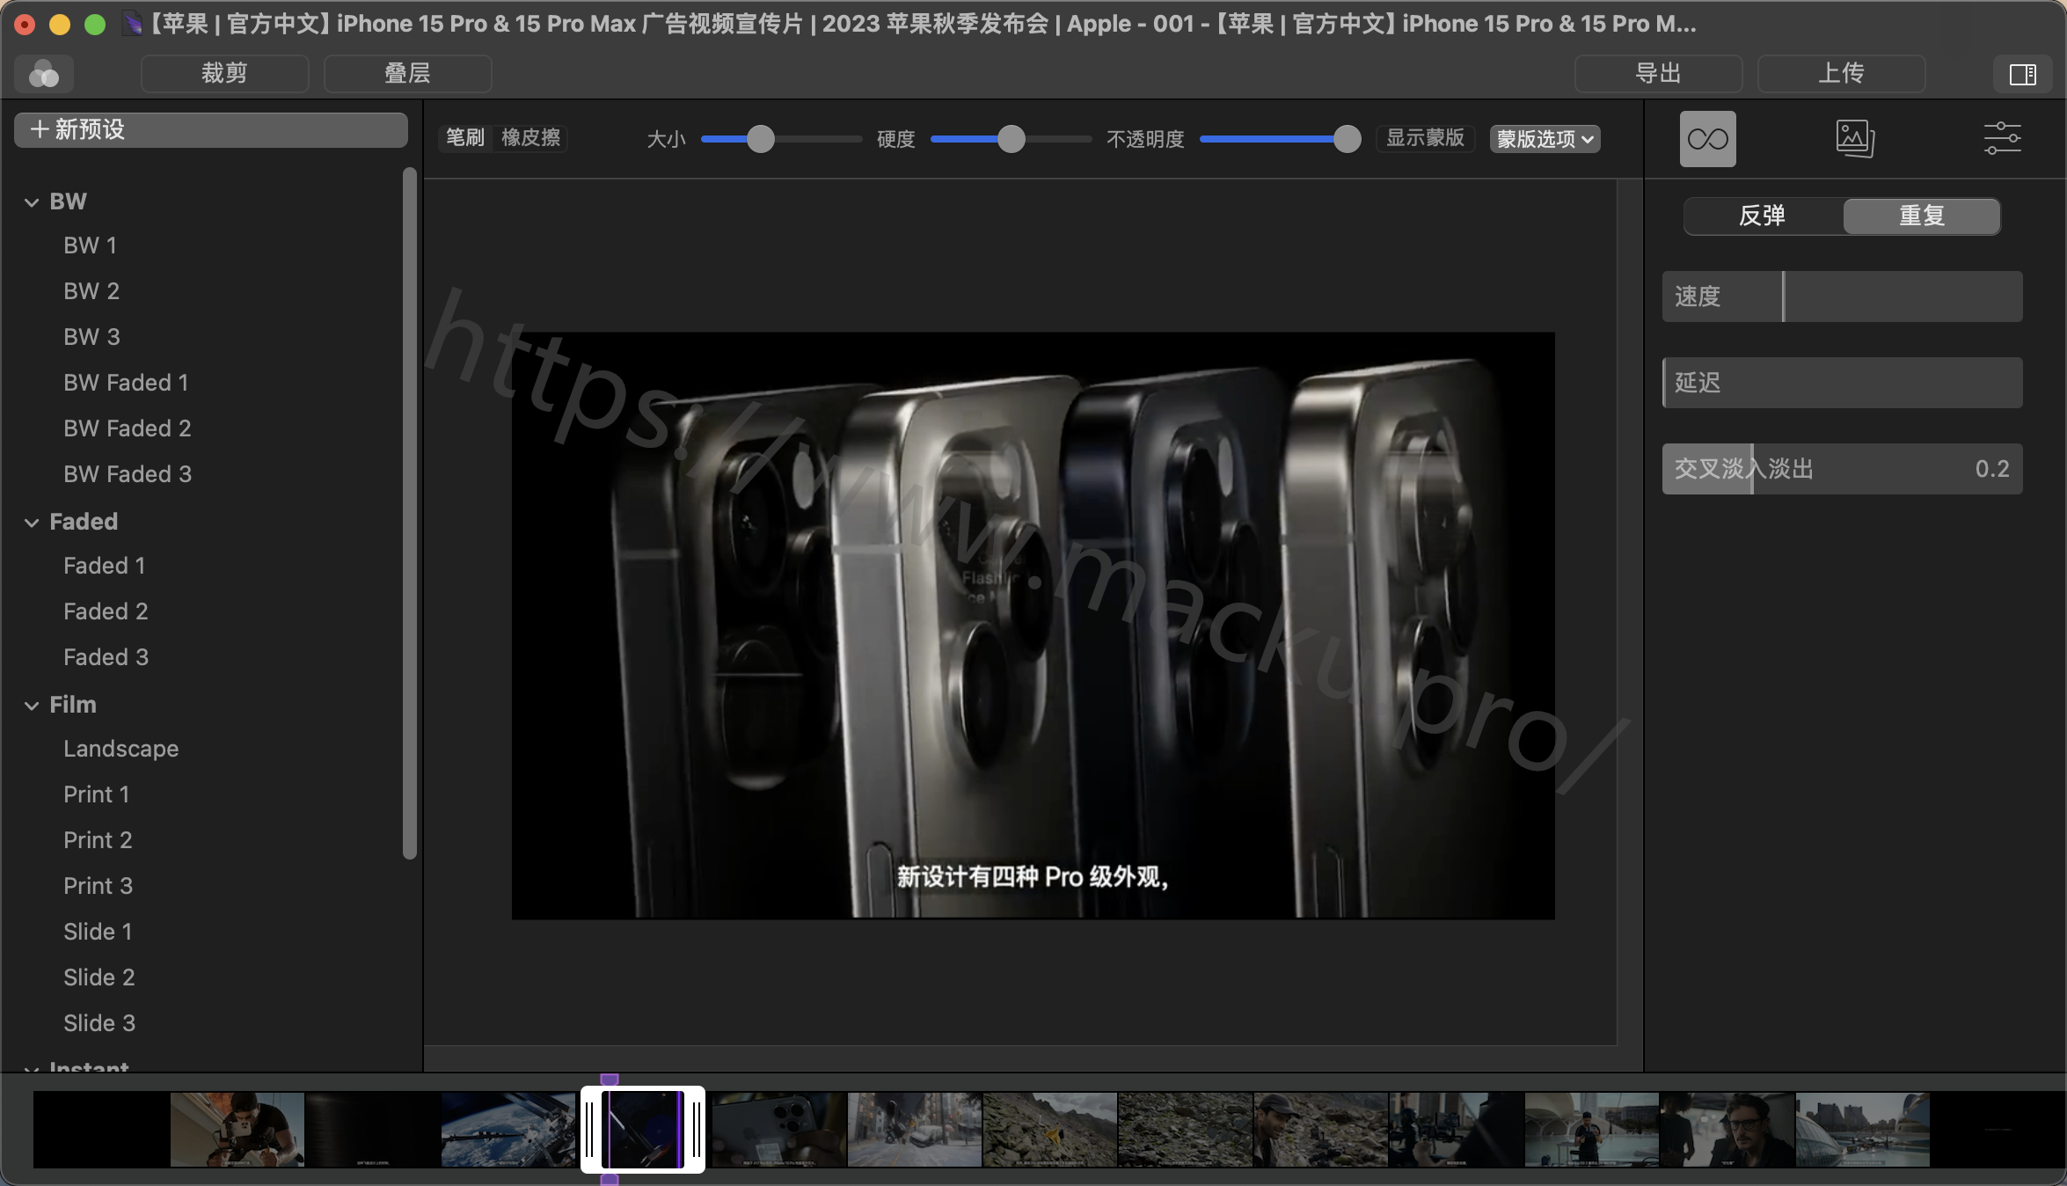This screenshot has height=1186, width=2067.
Task: Apply the Faded 1 preset
Action: point(105,566)
